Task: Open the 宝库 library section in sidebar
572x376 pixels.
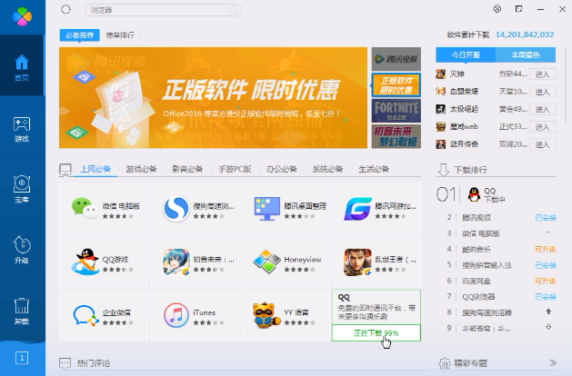Action: [22, 189]
